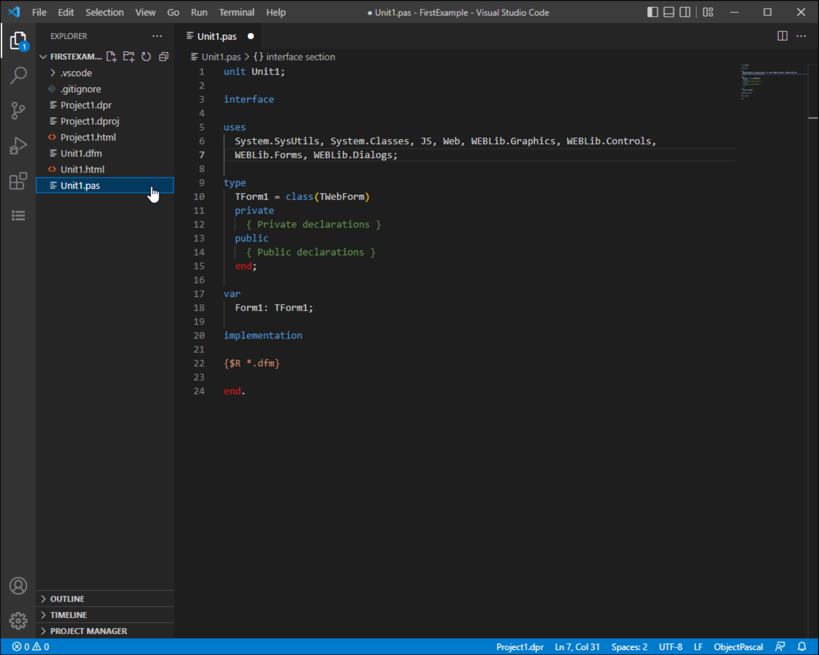Change file encoding UTF-8

(x=671, y=646)
